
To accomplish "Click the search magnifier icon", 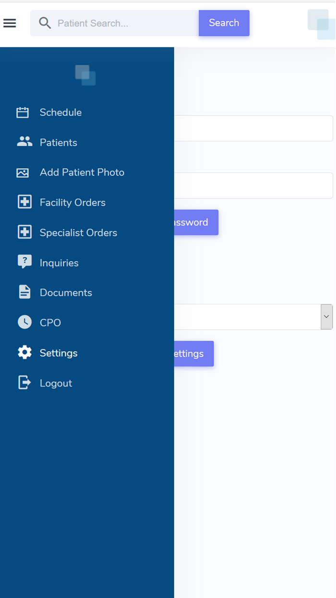I will coord(45,23).
